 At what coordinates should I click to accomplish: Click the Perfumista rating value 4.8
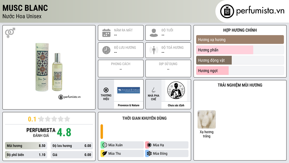point(64,132)
